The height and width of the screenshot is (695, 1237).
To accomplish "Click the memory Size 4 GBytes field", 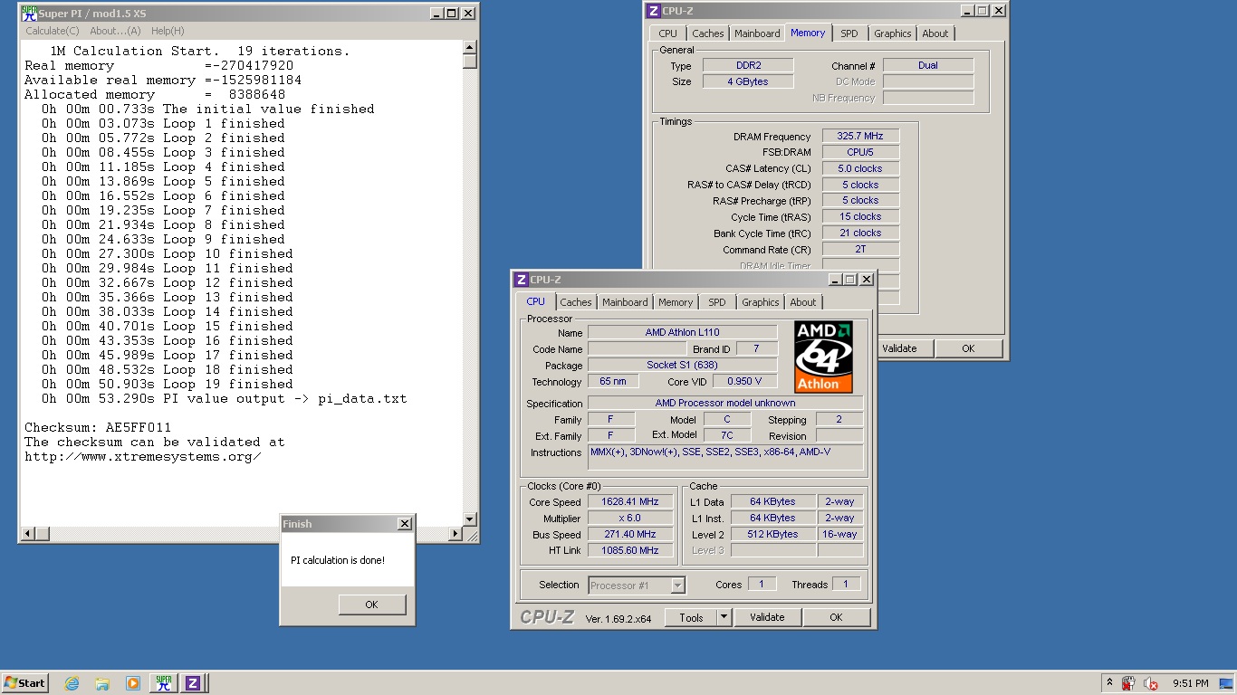I will coord(748,81).
